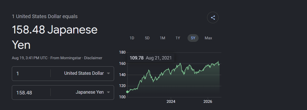Open the Disclaimer link
The height and width of the screenshot is (110, 307).
(x=93, y=58)
